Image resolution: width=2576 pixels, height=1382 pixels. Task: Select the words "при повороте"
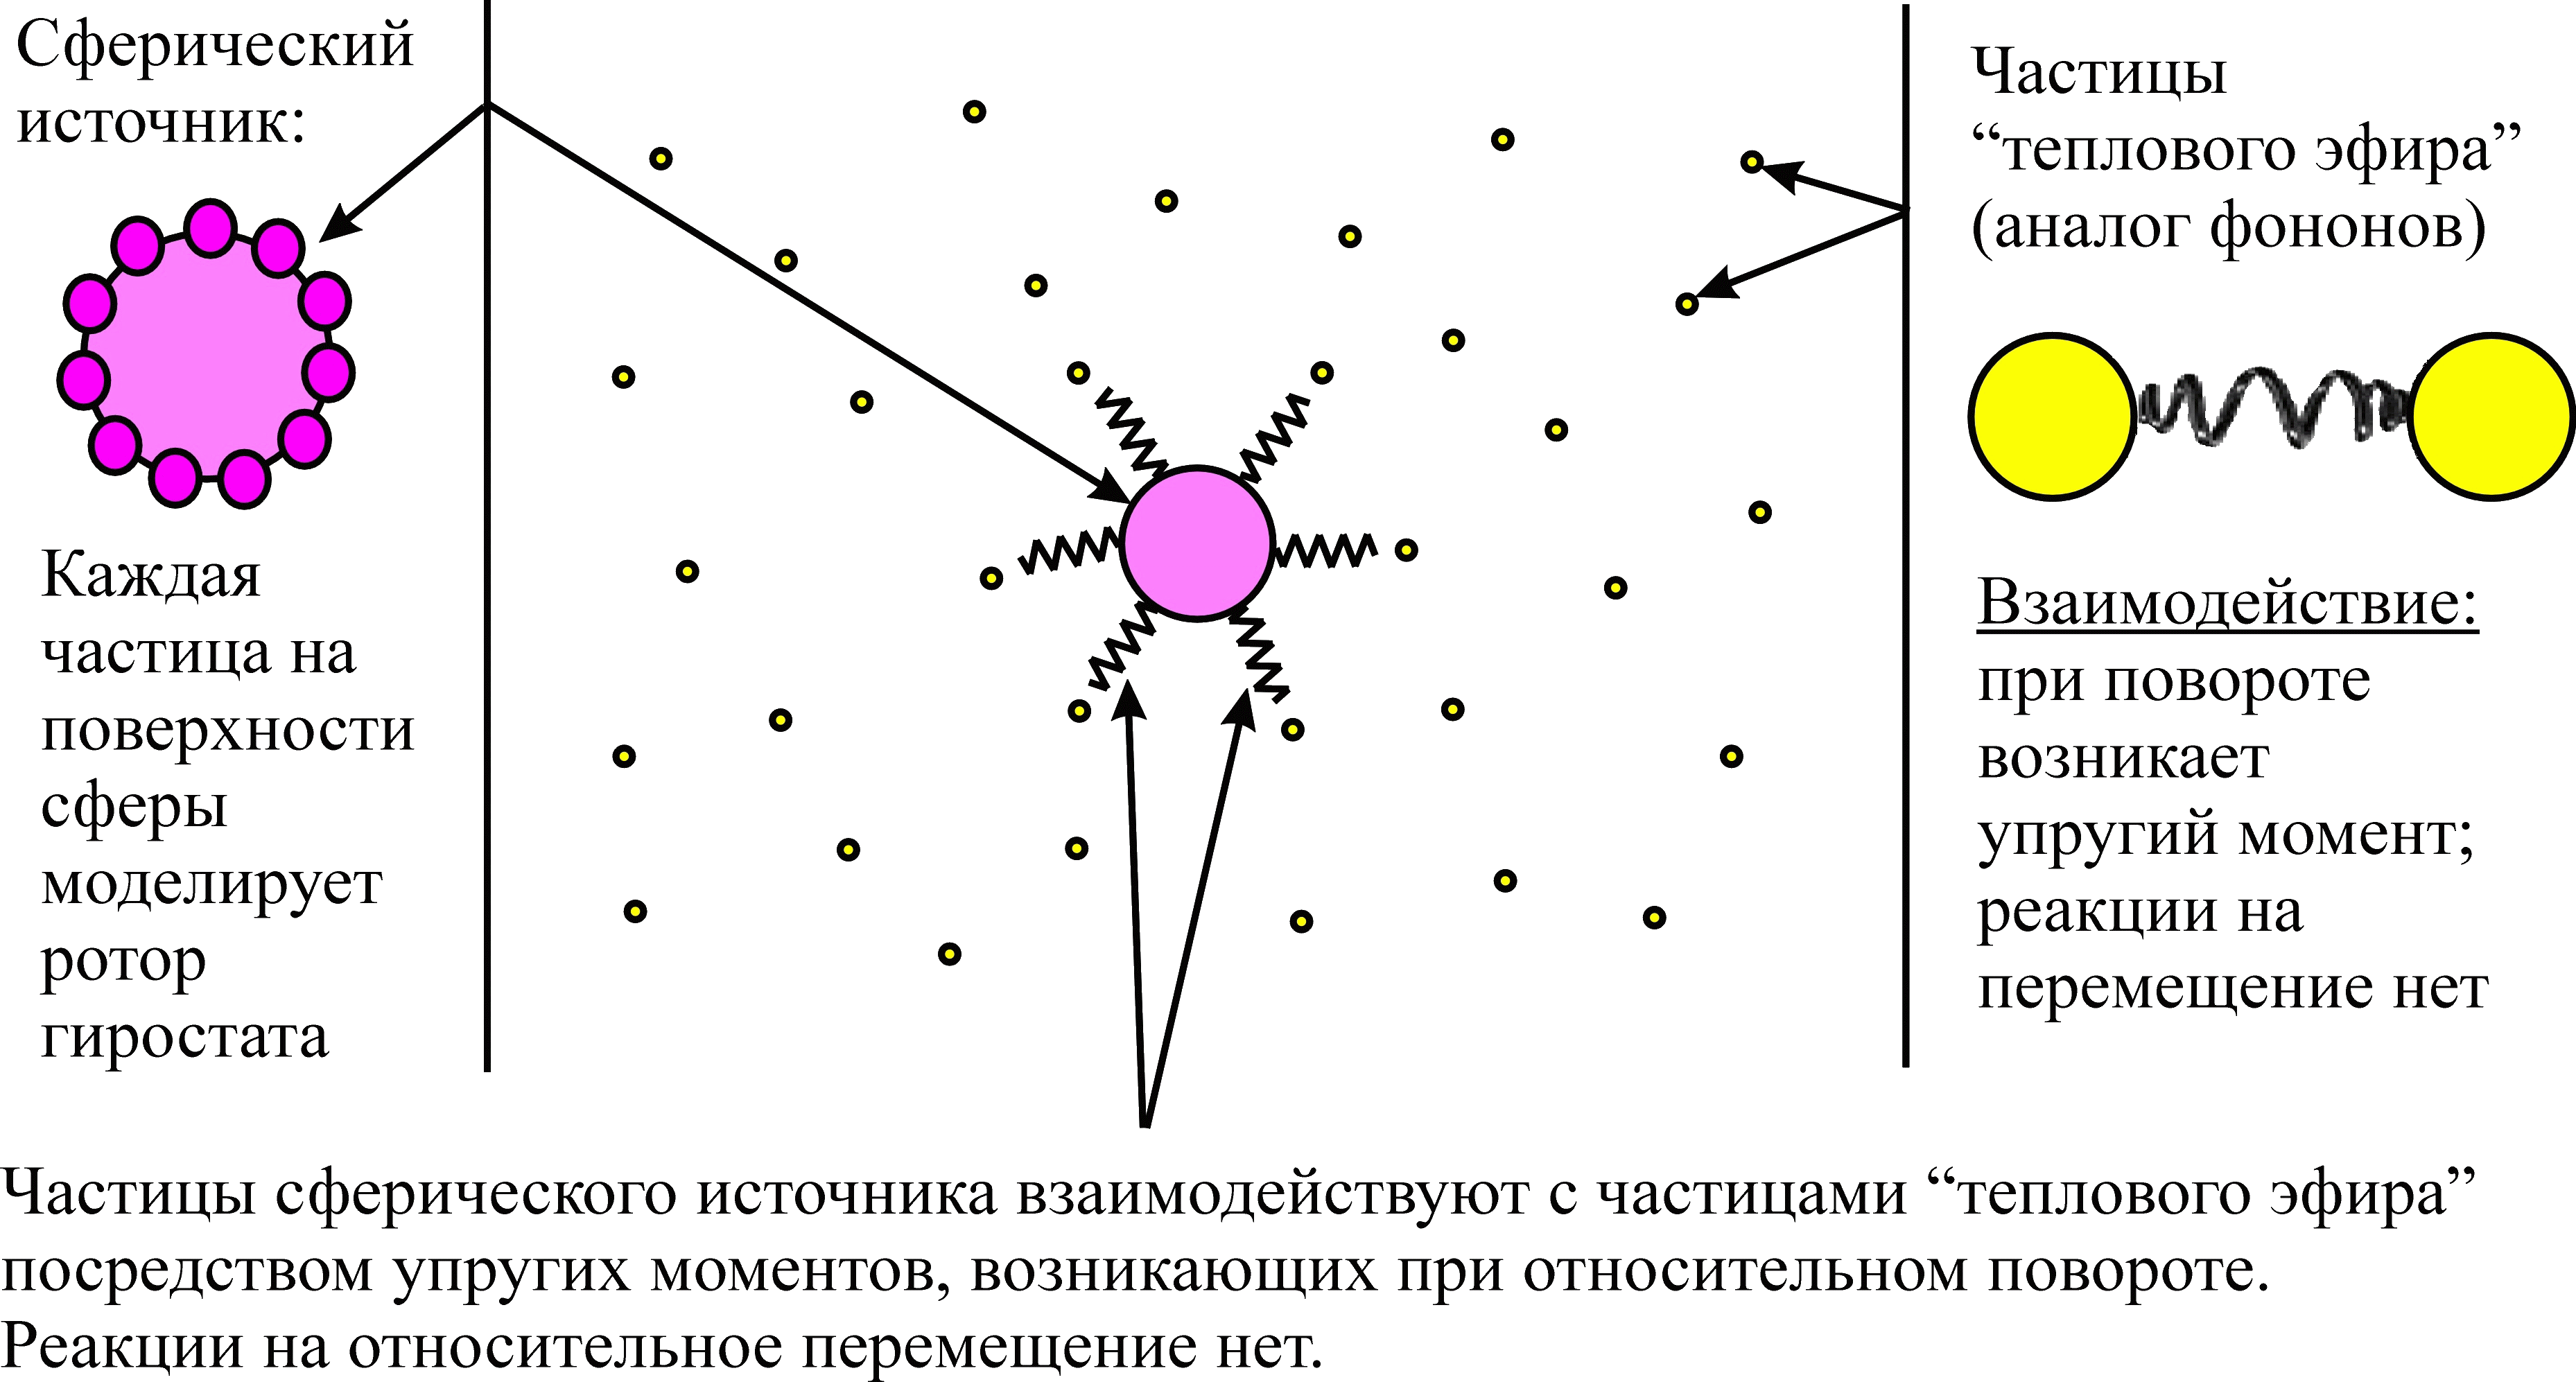[2173, 682]
